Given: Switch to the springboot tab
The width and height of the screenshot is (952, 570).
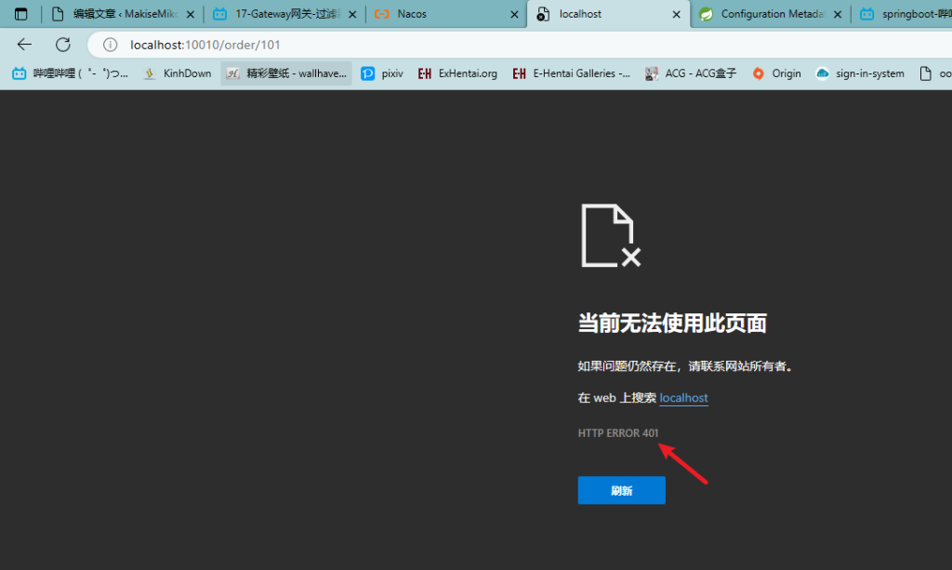Looking at the screenshot, I should coord(902,14).
